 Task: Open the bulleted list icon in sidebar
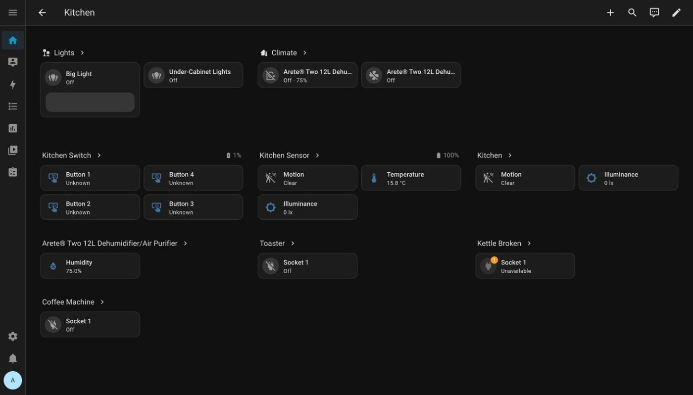pyautogui.click(x=13, y=106)
